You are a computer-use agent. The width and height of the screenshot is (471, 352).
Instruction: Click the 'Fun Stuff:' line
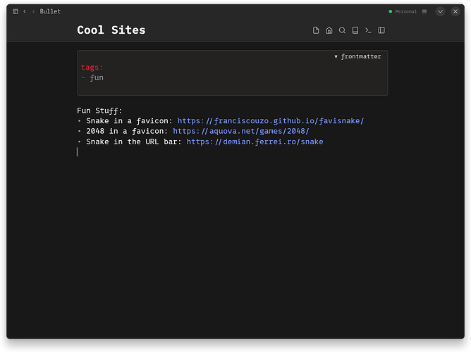(x=99, y=111)
